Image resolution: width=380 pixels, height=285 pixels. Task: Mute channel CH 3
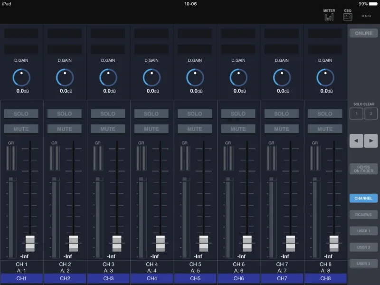click(x=108, y=129)
